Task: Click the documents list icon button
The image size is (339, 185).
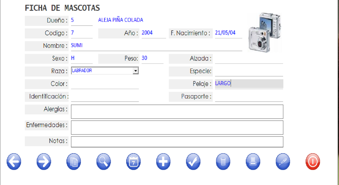Action: [74, 162]
